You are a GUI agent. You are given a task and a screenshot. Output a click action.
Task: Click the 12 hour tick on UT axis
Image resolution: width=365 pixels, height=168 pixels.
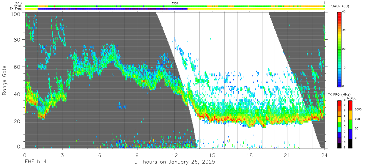[x=175, y=155]
